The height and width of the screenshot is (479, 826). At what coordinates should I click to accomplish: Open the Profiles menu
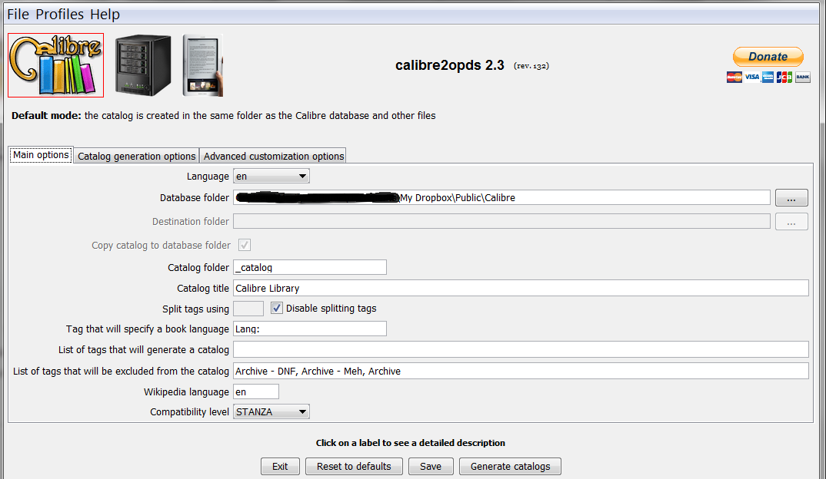pyautogui.click(x=59, y=14)
